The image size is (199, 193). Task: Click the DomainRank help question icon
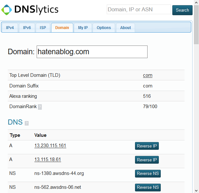click(x=40, y=107)
